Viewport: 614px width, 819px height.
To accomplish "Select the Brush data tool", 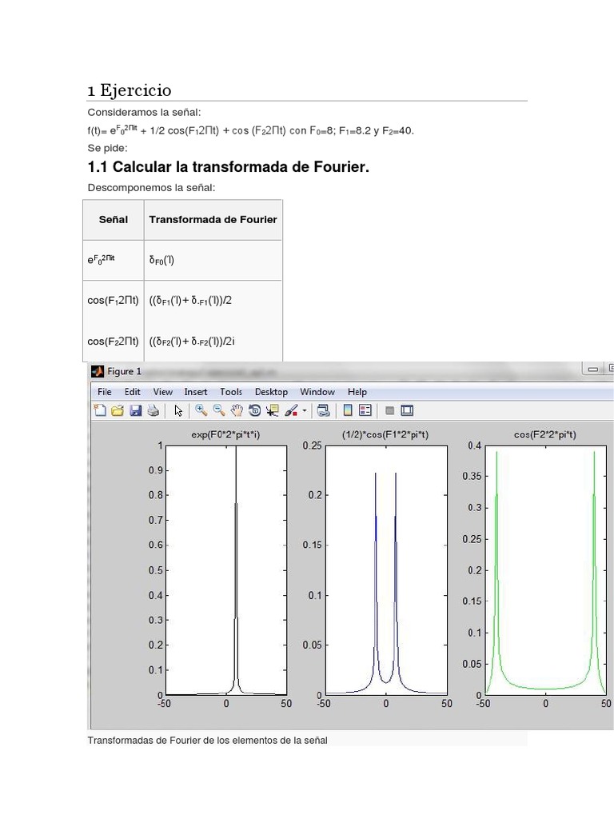I will click(291, 410).
